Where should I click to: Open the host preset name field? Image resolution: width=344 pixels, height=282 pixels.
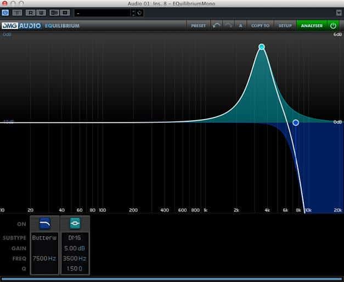tap(103, 13)
